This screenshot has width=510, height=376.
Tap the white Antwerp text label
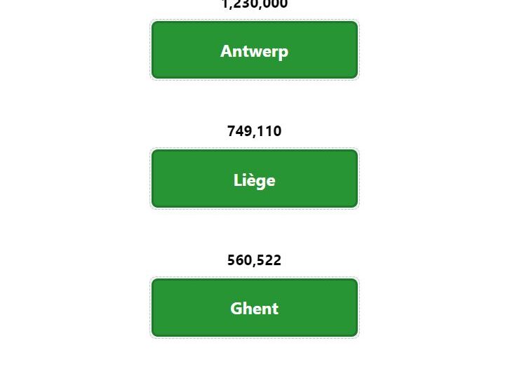pos(255,51)
